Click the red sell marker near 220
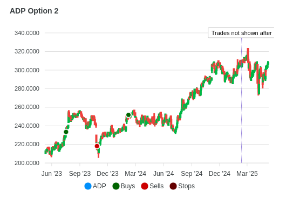Viewport: 286px width, 205px height. pos(97,146)
